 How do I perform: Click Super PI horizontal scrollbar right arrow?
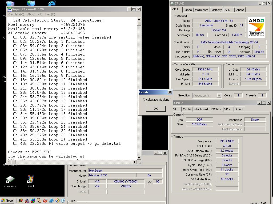(x=135, y=162)
